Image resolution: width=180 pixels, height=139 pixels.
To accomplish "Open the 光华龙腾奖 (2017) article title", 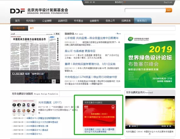I will coord(50,102).
